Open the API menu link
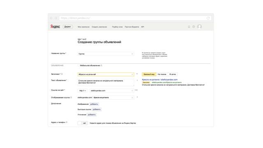Screen dimensions: 263x148 click(x=143, y=27)
